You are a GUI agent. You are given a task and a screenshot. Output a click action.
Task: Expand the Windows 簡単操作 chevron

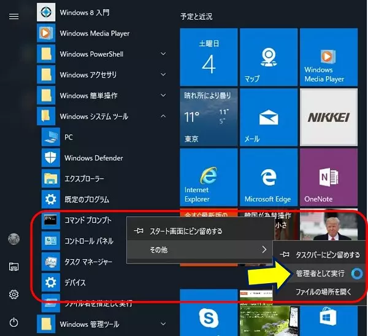[x=163, y=95]
